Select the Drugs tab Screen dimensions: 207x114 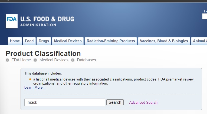click(44, 41)
